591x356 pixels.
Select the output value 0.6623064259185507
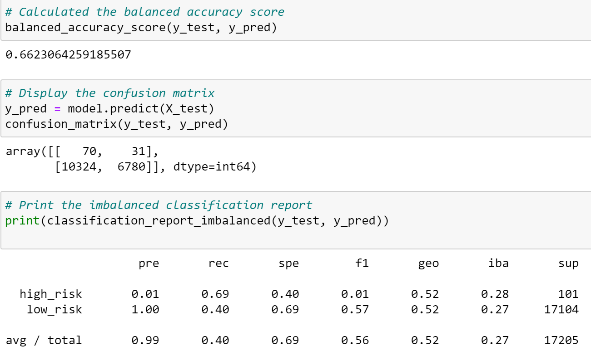coord(68,55)
